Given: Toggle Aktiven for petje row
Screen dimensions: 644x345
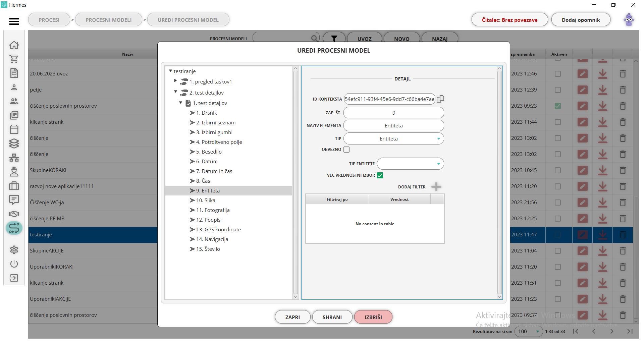Looking at the screenshot, I should (x=558, y=90).
